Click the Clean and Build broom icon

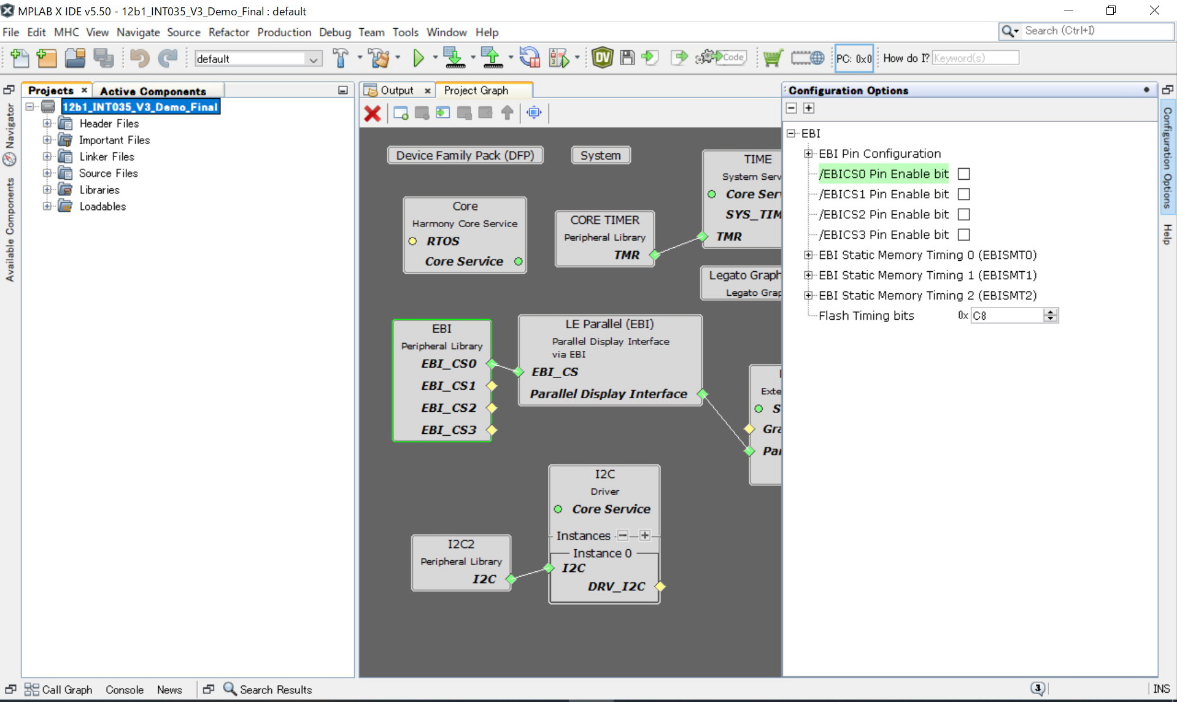[379, 58]
